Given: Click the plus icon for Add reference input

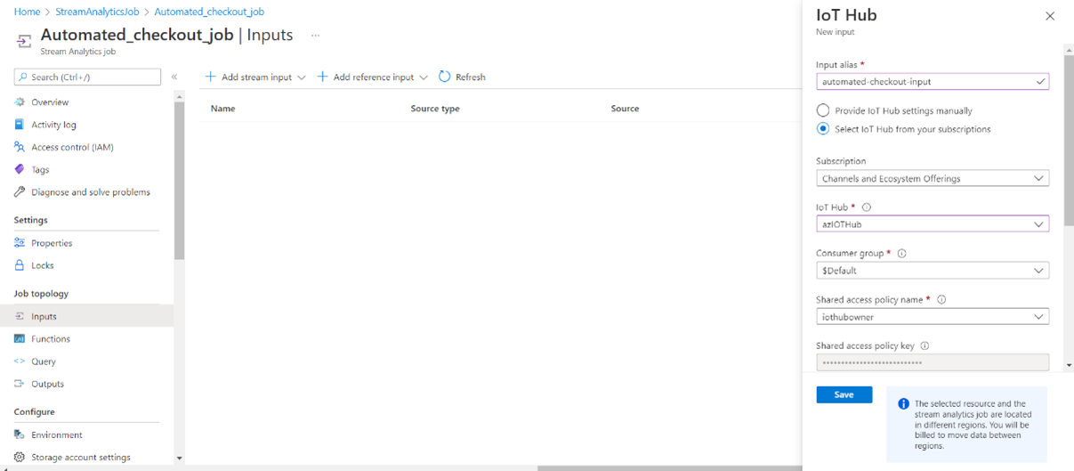Looking at the screenshot, I should [x=323, y=77].
